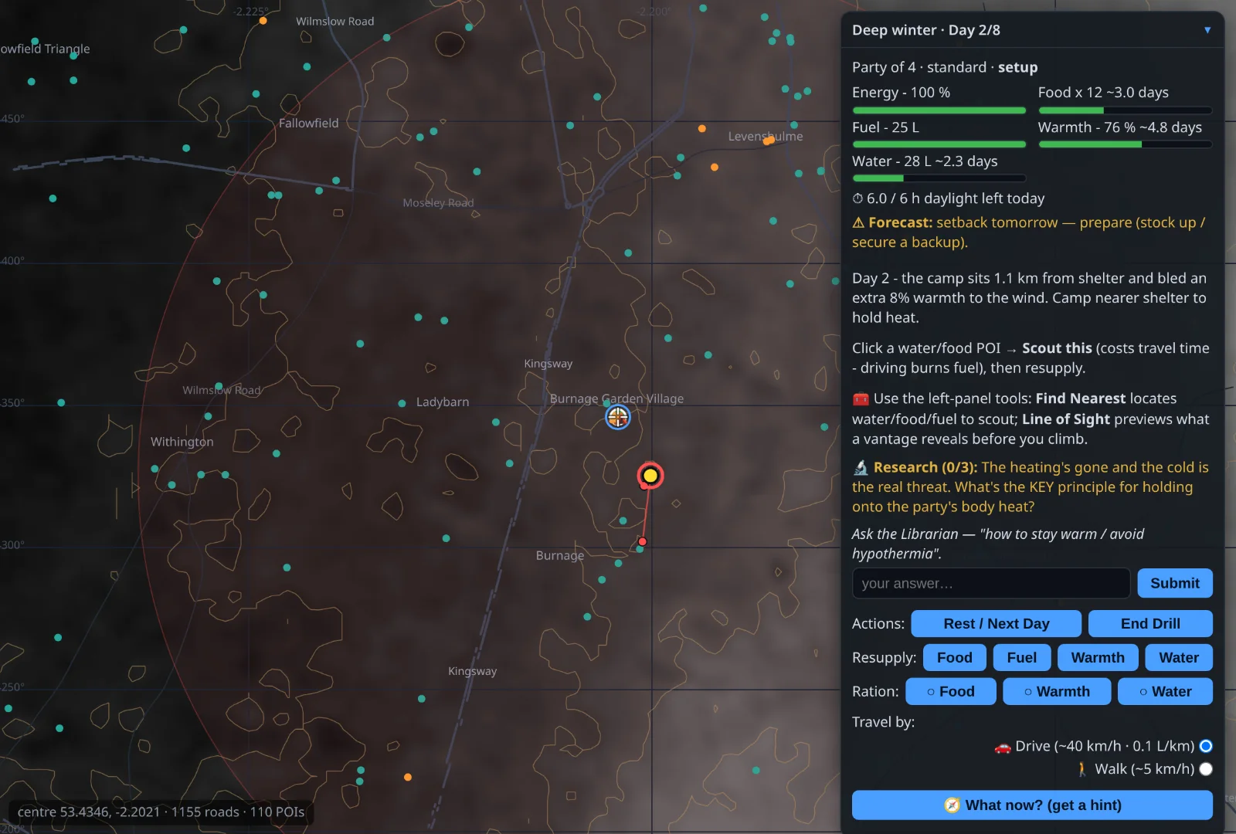Click the red car Drive icon
The width and height of the screenshot is (1236, 834).
click(x=1003, y=747)
